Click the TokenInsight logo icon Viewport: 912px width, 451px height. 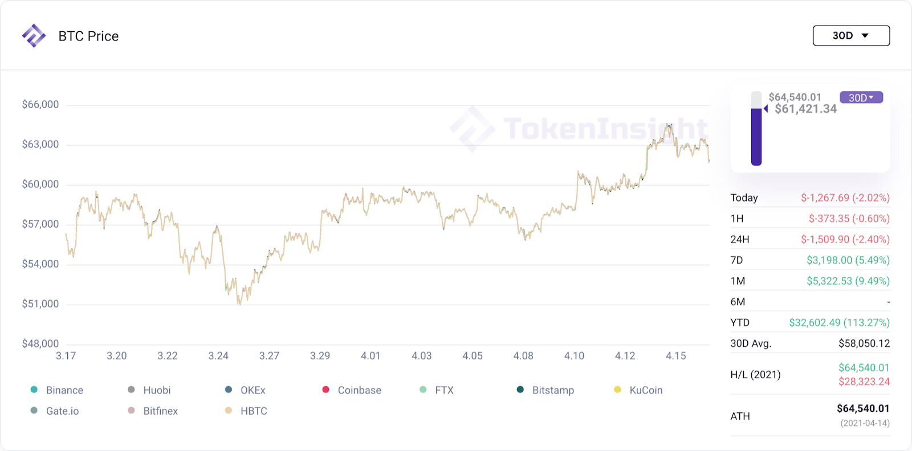click(34, 36)
